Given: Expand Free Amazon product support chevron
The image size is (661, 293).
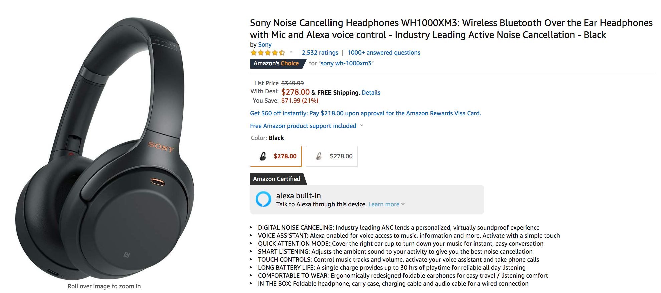Looking at the screenshot, I should point(362,126).
